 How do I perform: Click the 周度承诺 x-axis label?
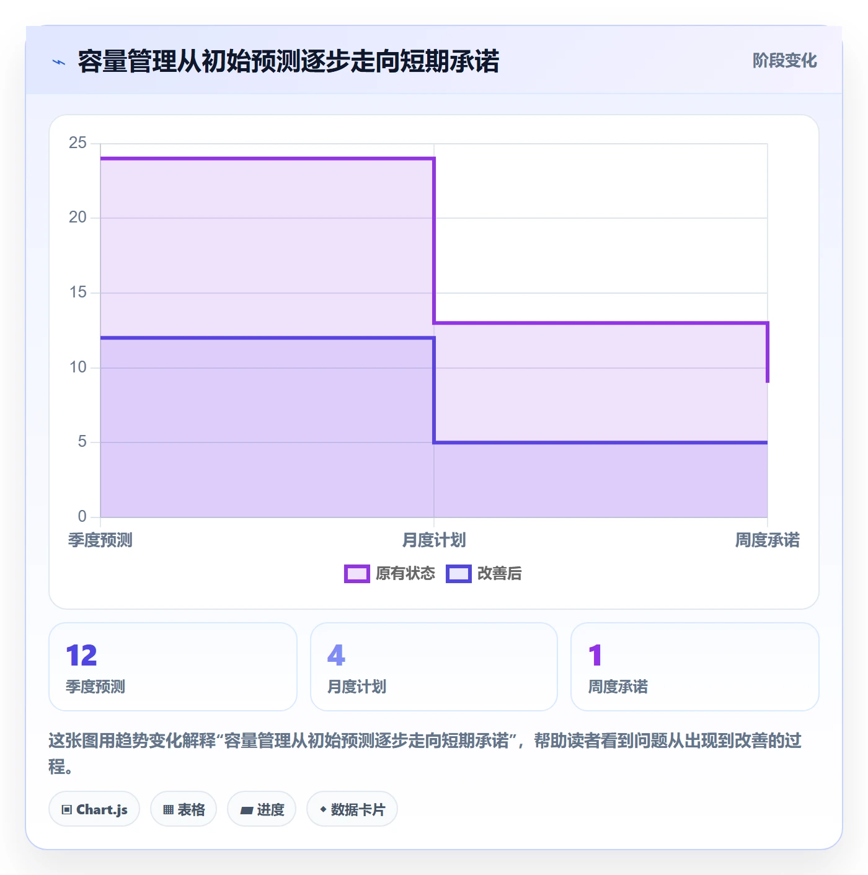coord(768,540)
